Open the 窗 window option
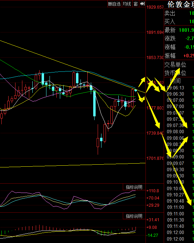This screenshot has width=194, height=243. point(136,4)
